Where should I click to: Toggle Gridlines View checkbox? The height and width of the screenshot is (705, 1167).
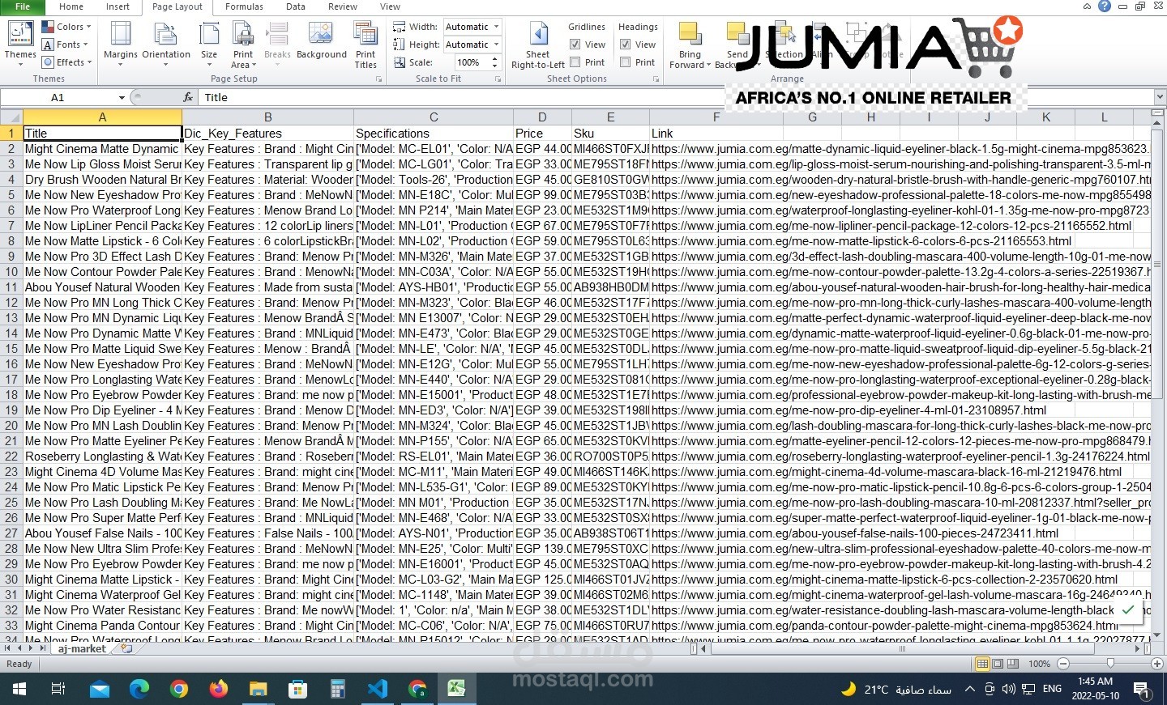click(575, 45)
